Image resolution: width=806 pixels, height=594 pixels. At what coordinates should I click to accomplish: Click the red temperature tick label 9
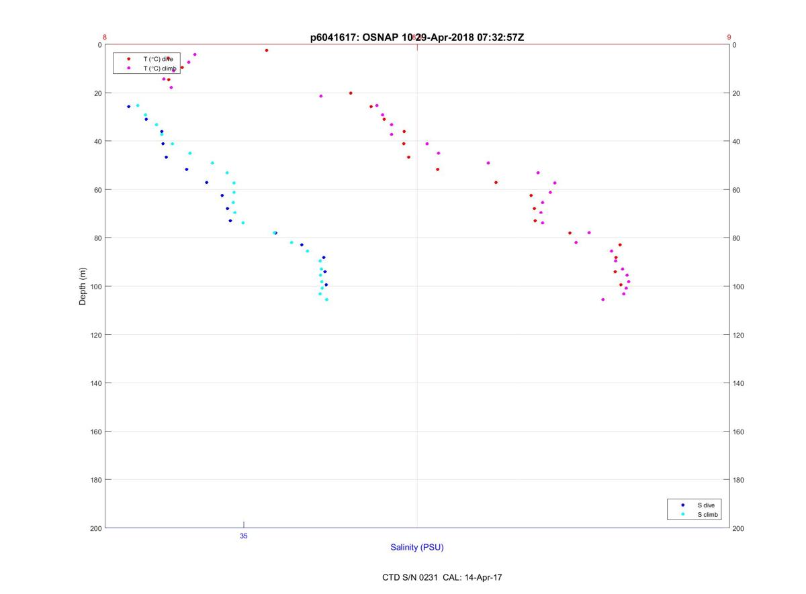729,38
